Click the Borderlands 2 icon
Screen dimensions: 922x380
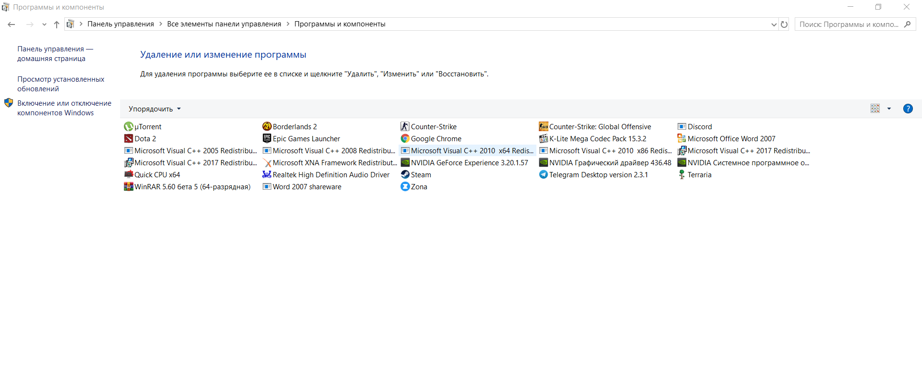[x=267, y=127]
